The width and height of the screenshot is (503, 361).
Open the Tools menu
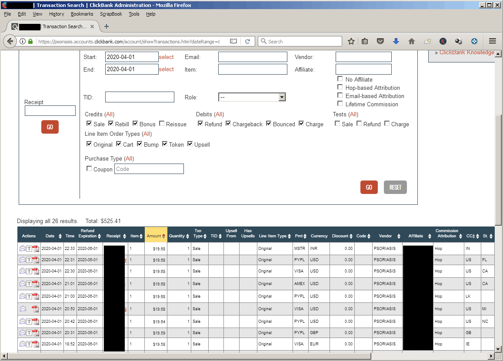[x=134, y=14]
